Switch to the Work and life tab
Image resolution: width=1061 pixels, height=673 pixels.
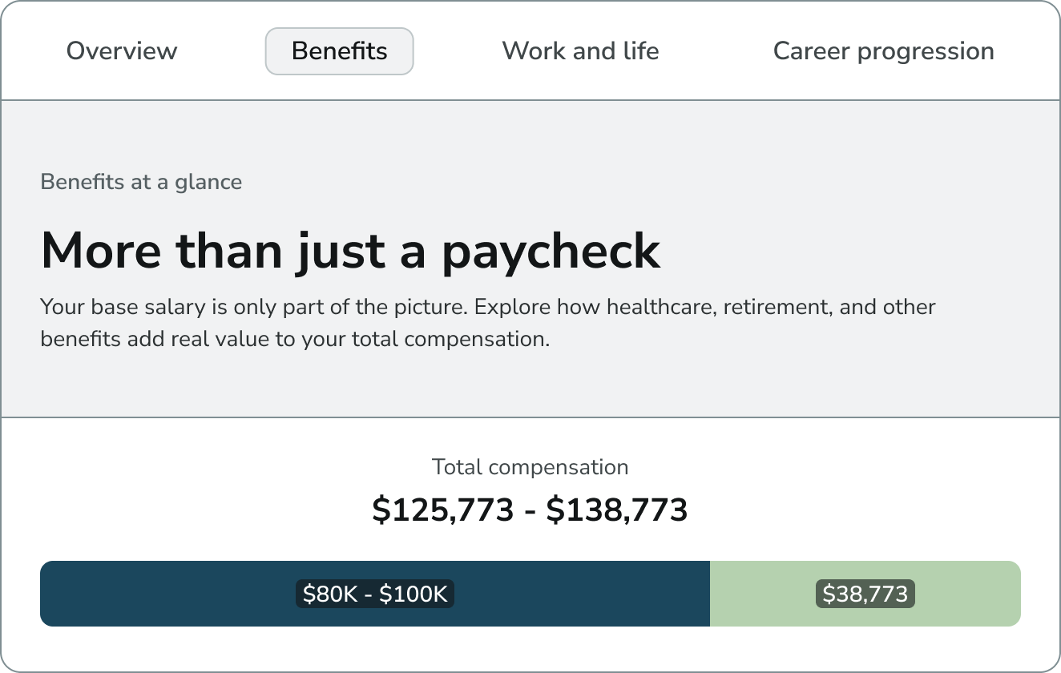pyautogui.click(x=580, y=51)
